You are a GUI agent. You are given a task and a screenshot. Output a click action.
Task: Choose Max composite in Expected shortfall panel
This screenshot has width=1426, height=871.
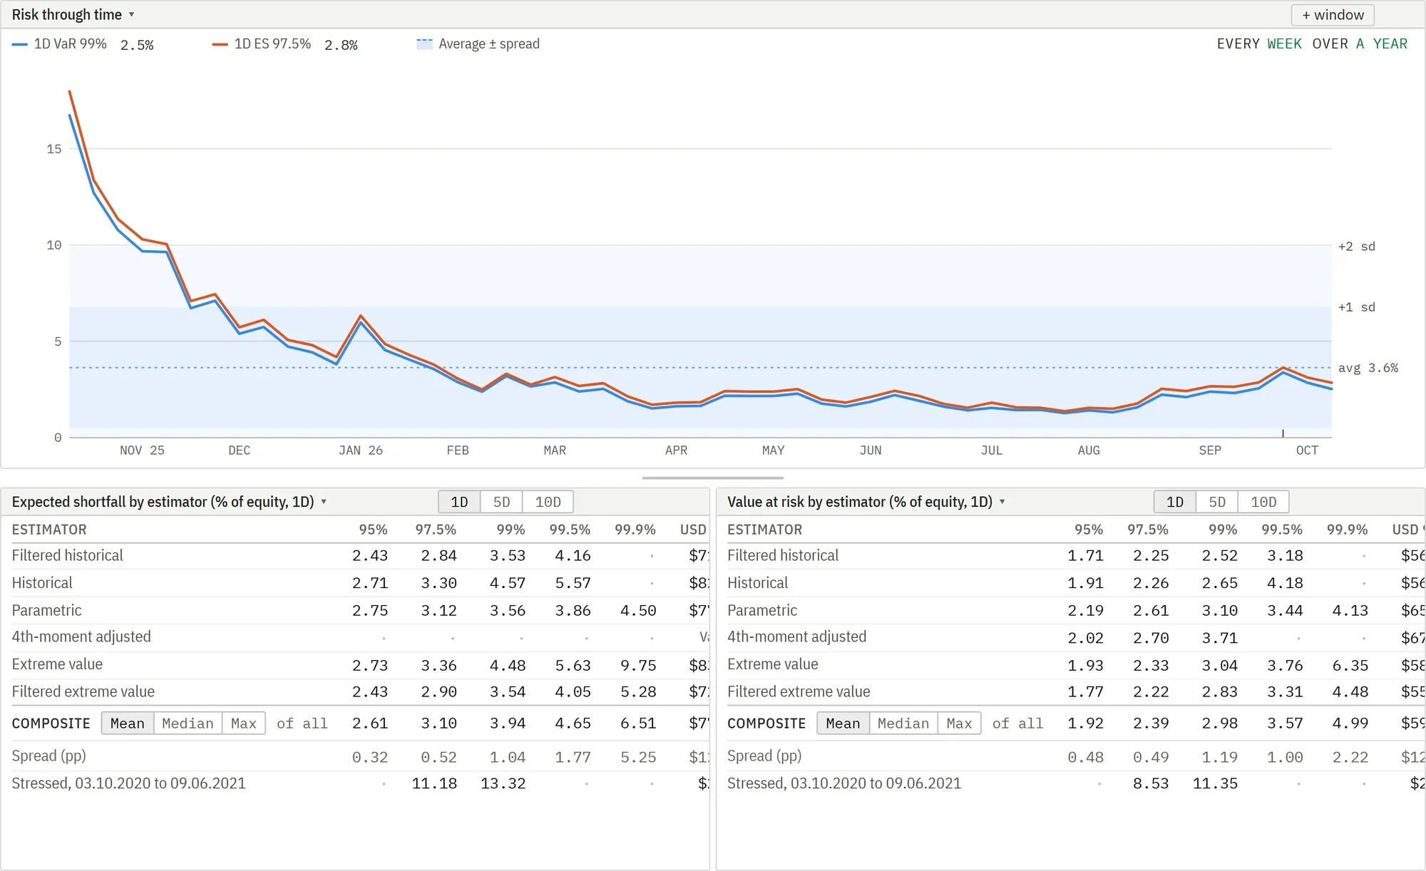pos(243,723)
